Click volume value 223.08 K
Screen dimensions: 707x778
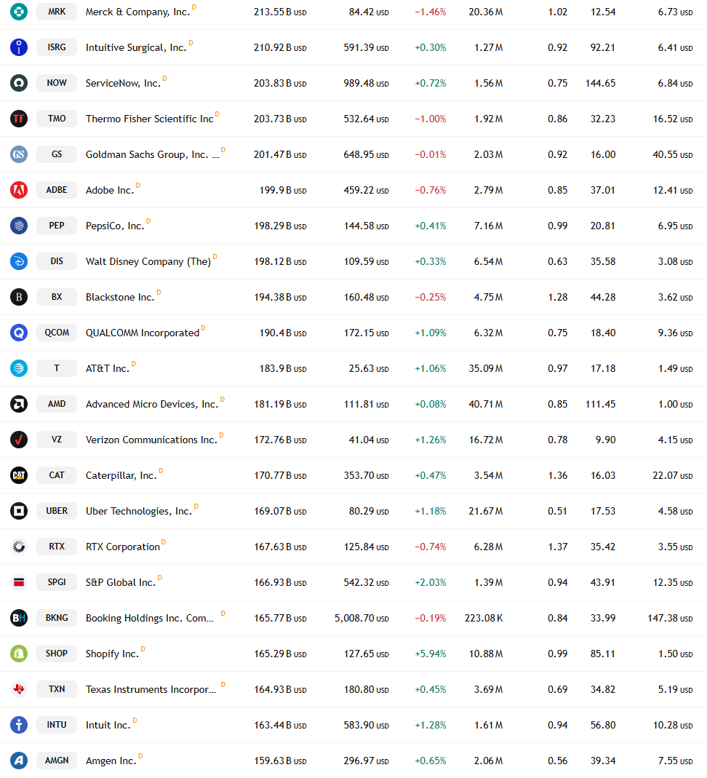tap(484, 618)
